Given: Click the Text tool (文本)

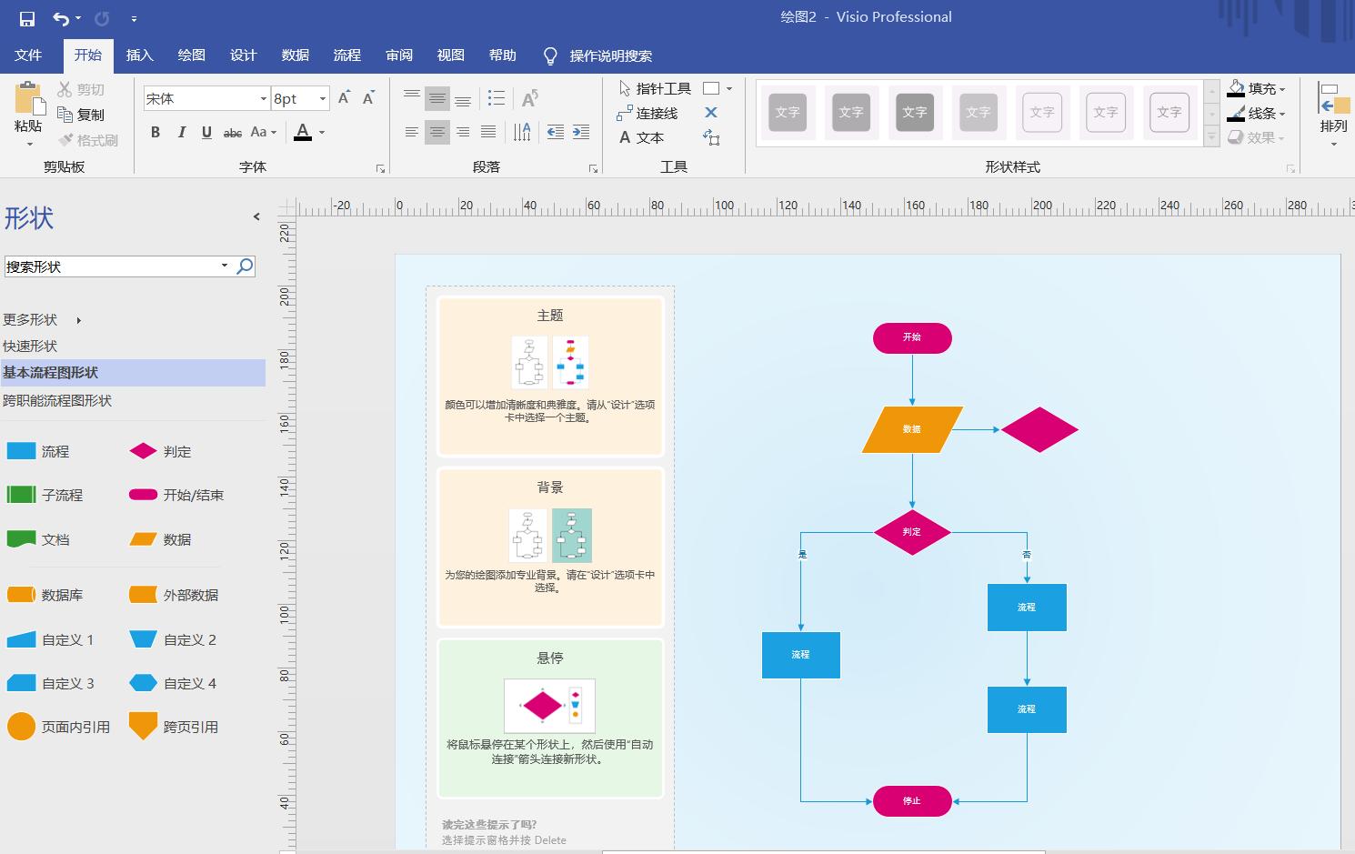Looking at the screenshot, I should (641, 137).
